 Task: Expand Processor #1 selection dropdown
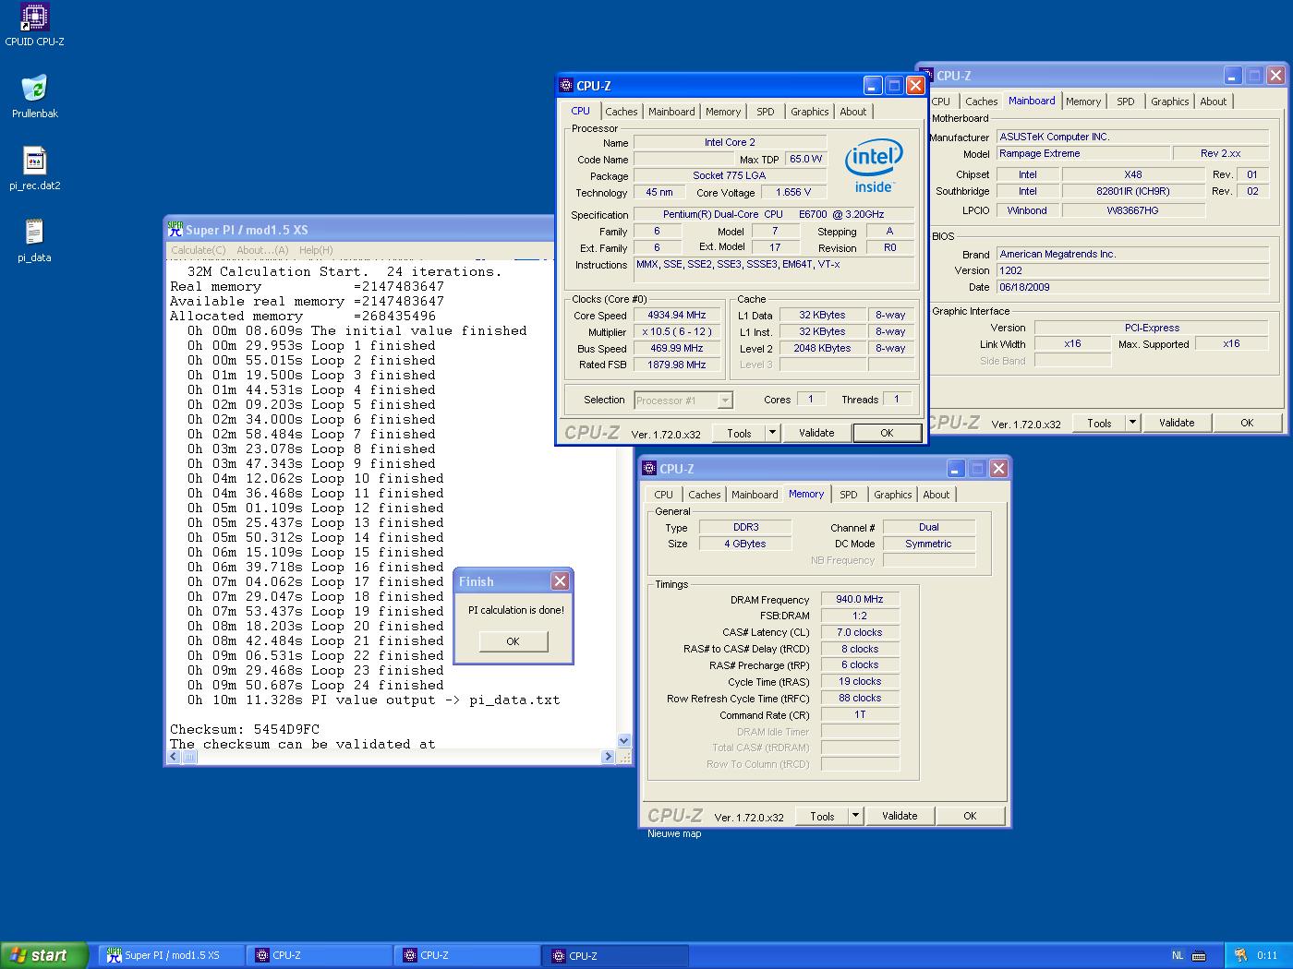pyautogui.click(x=725, y=401)
